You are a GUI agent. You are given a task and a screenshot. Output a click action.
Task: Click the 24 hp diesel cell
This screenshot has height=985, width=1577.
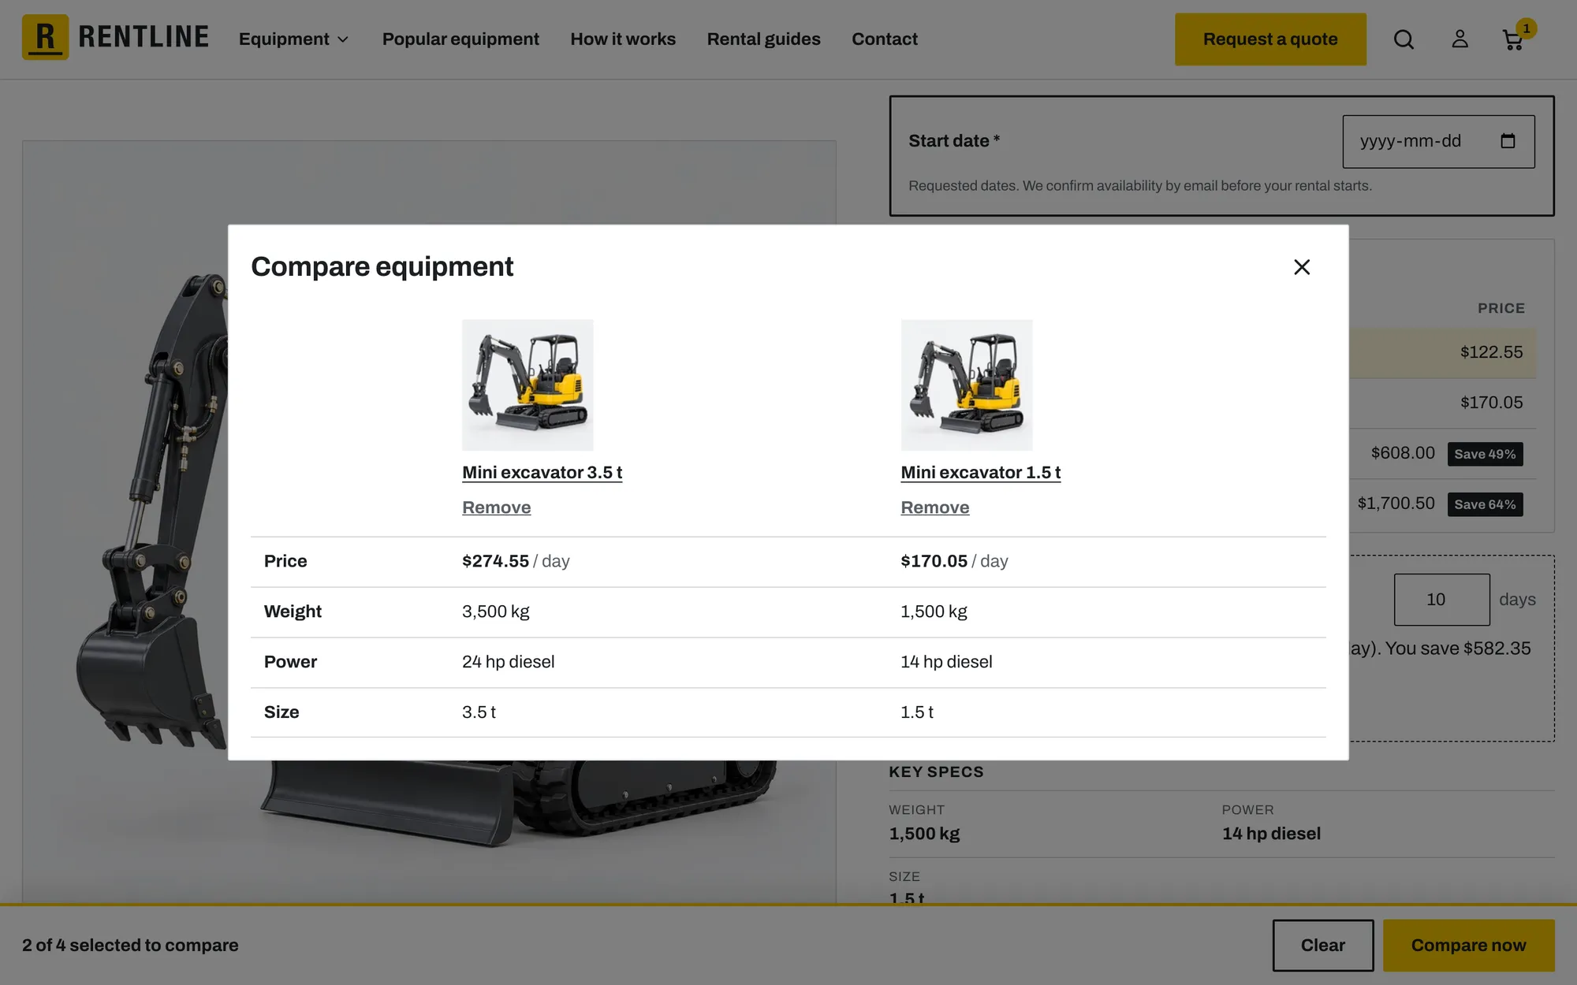[x=508, y=662]
